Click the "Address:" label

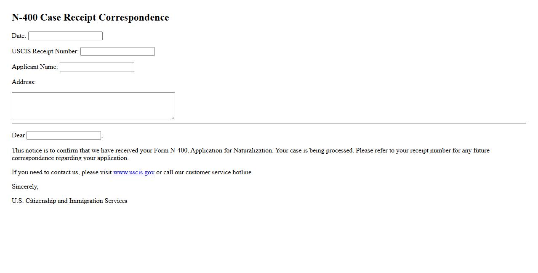[24, 82]
